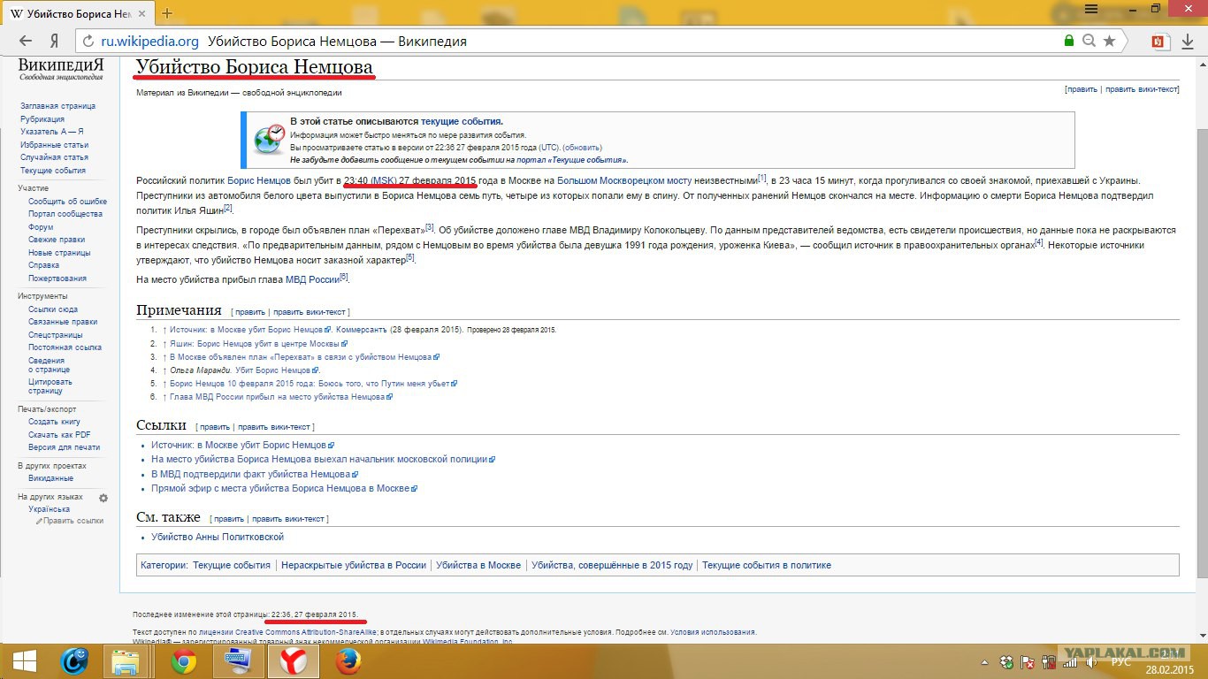Open Заглавная страница sidebar link
This screenshot has width=1208, height=679.
point(57,106)
